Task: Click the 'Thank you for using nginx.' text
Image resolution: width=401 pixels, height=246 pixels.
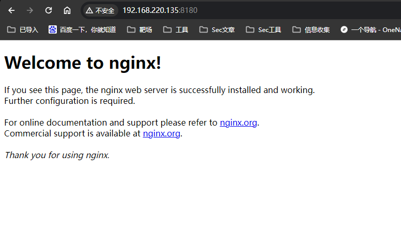Action: 57,155
